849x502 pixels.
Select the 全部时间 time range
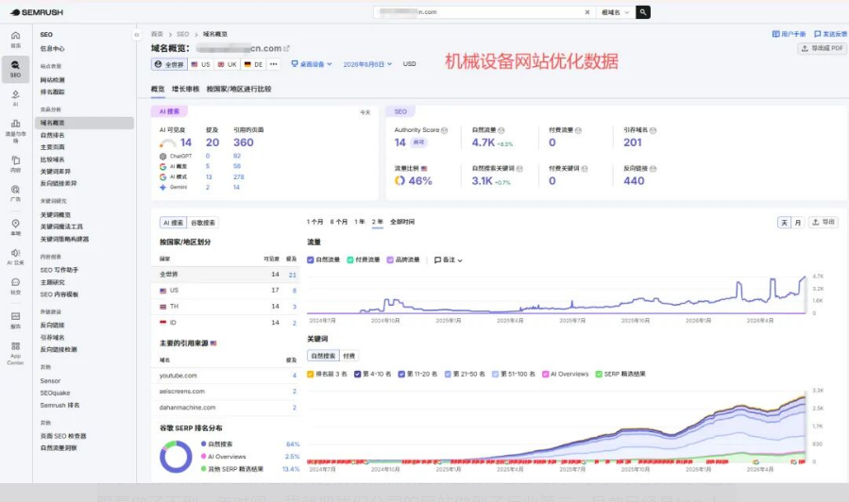click(x=402, y=222)
